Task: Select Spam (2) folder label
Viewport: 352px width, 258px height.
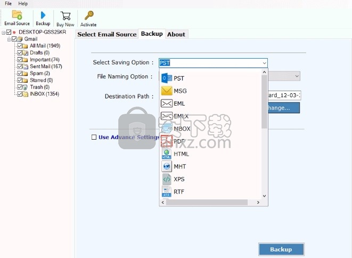Action: click(40, 74)
